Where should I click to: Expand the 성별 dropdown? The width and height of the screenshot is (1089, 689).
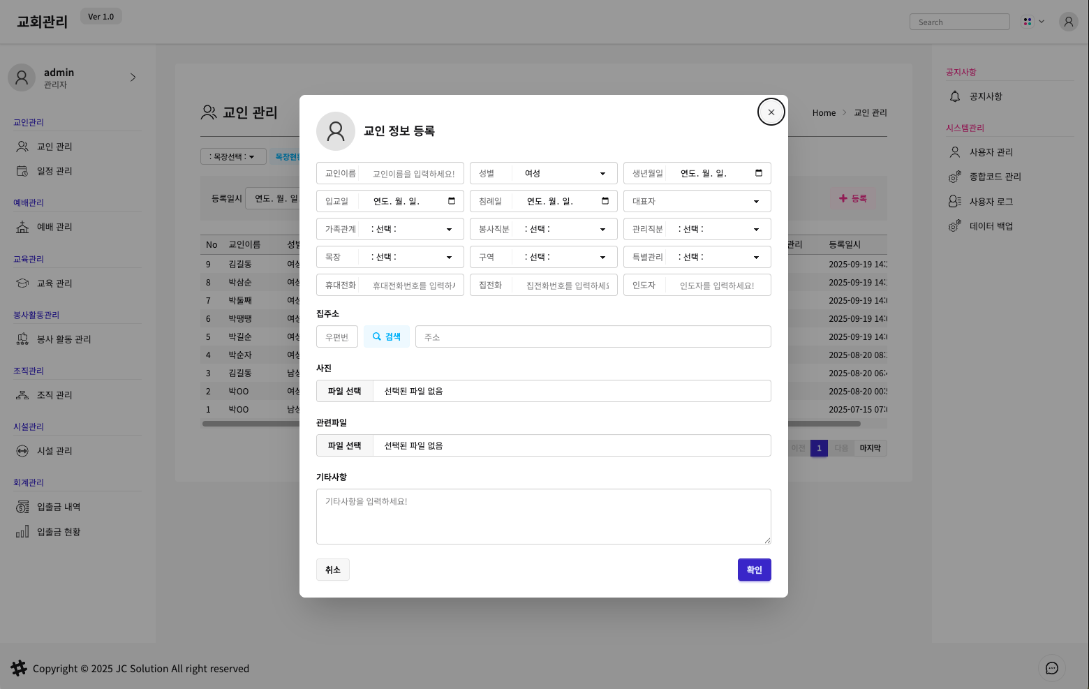click(564, 173)
